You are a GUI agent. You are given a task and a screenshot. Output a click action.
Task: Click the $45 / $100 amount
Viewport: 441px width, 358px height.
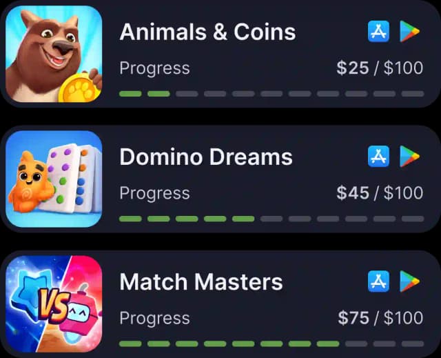coord(380,192)
